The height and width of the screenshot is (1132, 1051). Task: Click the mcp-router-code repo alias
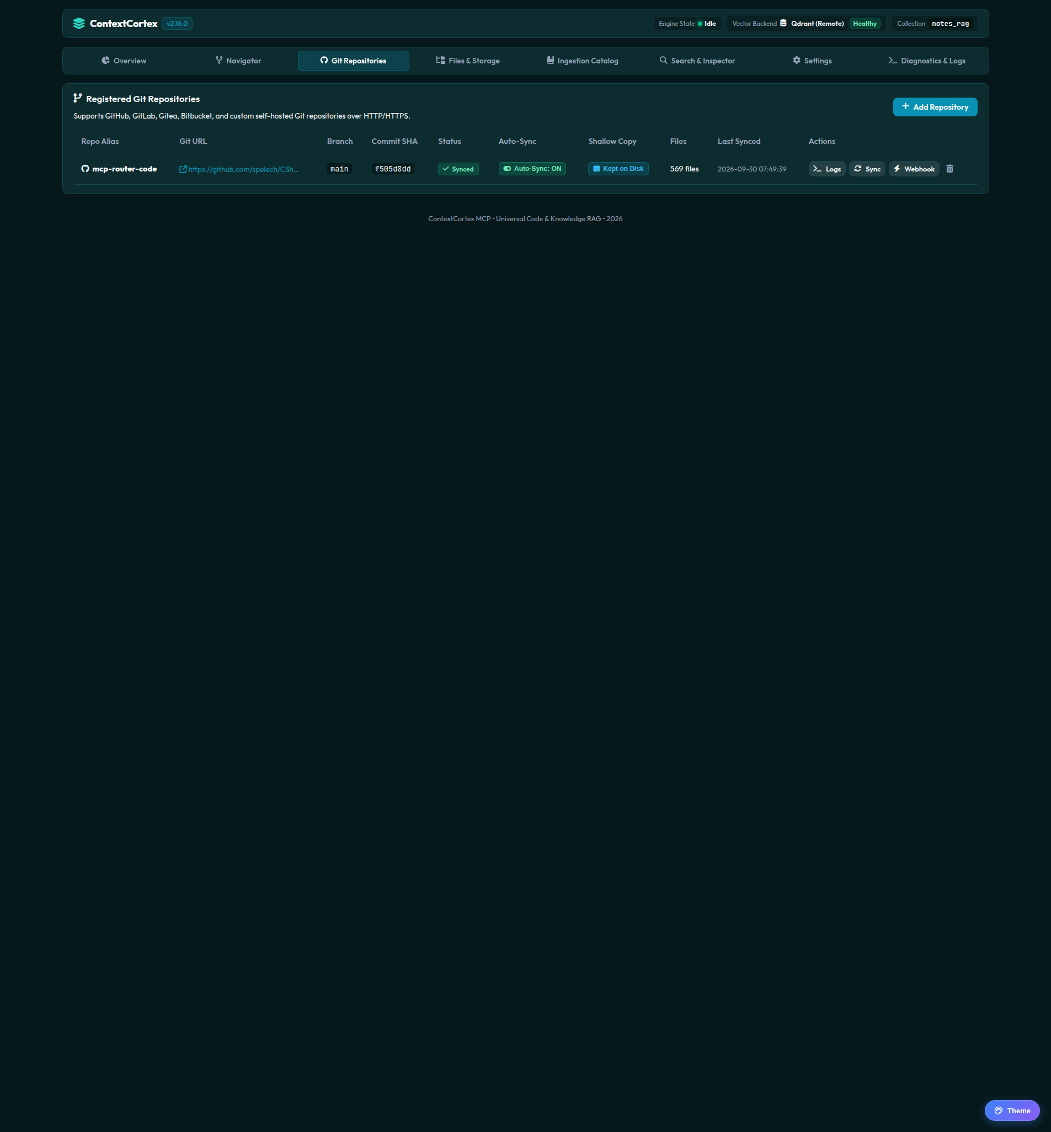pyautogui.click(x=125, y=169)
